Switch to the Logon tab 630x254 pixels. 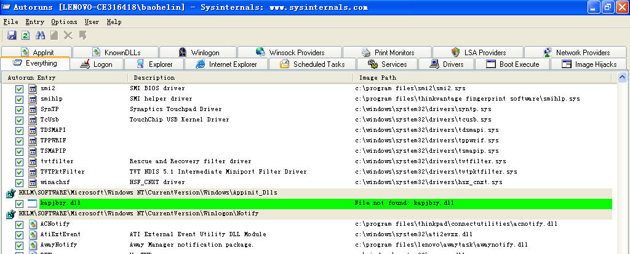coord(97,64)
